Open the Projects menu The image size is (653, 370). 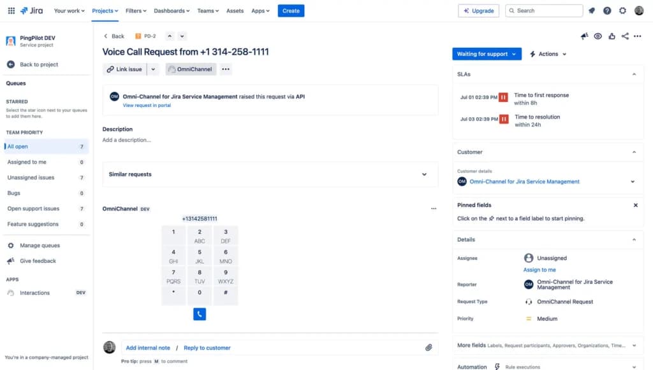point(105,11)
